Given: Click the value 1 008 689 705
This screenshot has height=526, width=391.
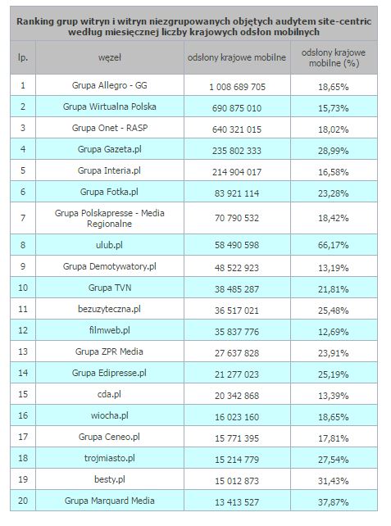Looking at the screenshot, I should coord(237,87).
